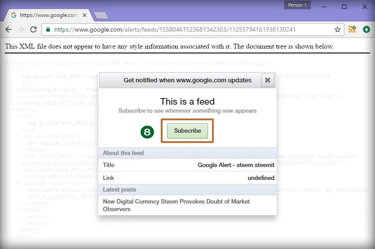The image size is (375, 249).
Task: Click the 'Subscribe to see whenever something new appears' text
Action: (x=187, y=111)
